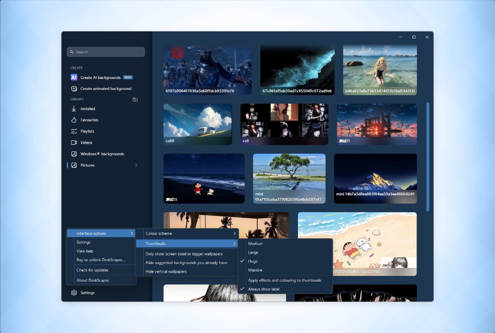This screenshot has height=333, width=495.
Task: Click in the Search input field
Action: click(x=106, y=52)
